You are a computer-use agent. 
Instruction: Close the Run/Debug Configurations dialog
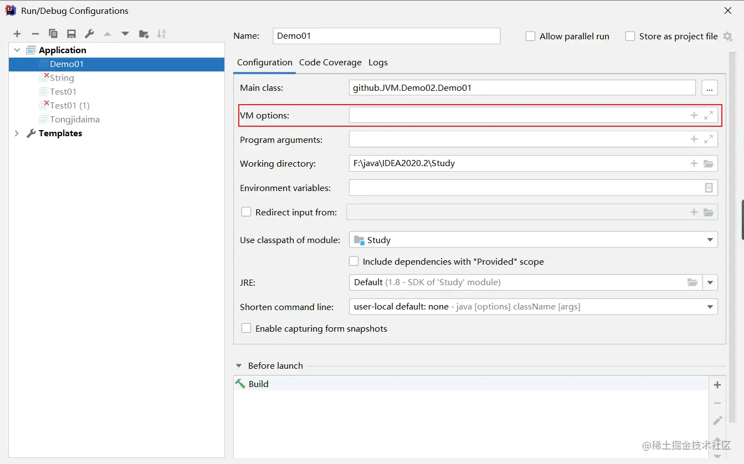pyautogui.click(x=727, y=11)
